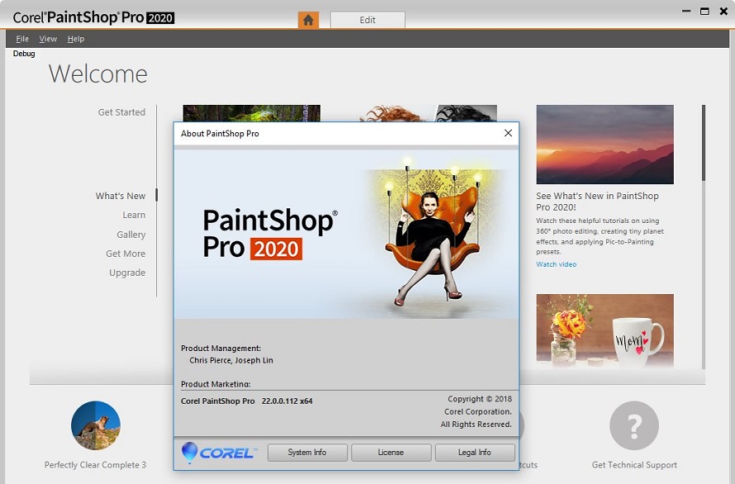This screenshot has height=484, width=735.
Task: Click the Get Technical Support question icon
Action: coord(633,425)
